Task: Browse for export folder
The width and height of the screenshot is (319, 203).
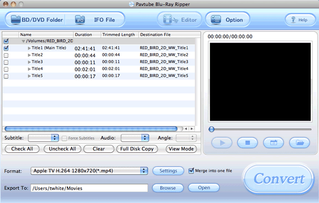Action: (168, 188)
